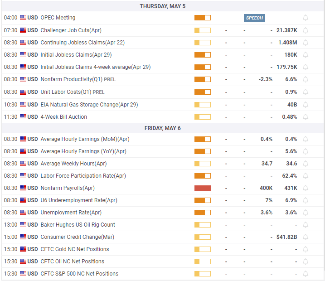Image resolution: width=325 pixels, height=281 pixels.
Task: Click the SPEECH badge on OPEC Meeting
Action: point(254,18)
